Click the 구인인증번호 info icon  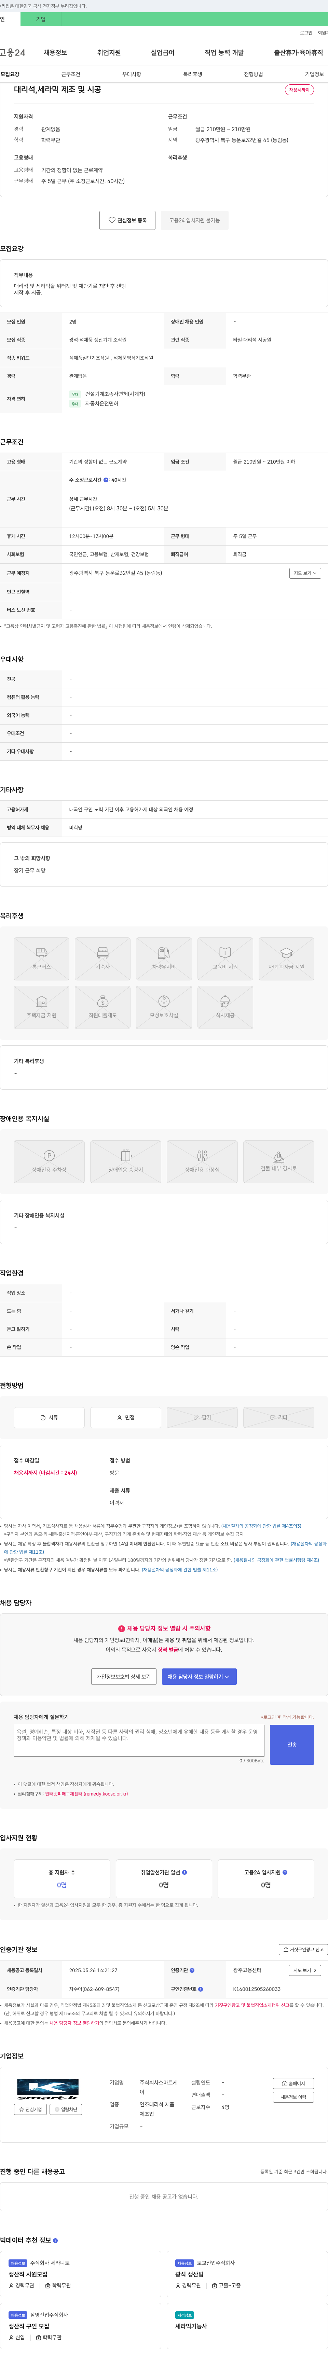(x=201, y=1989)
